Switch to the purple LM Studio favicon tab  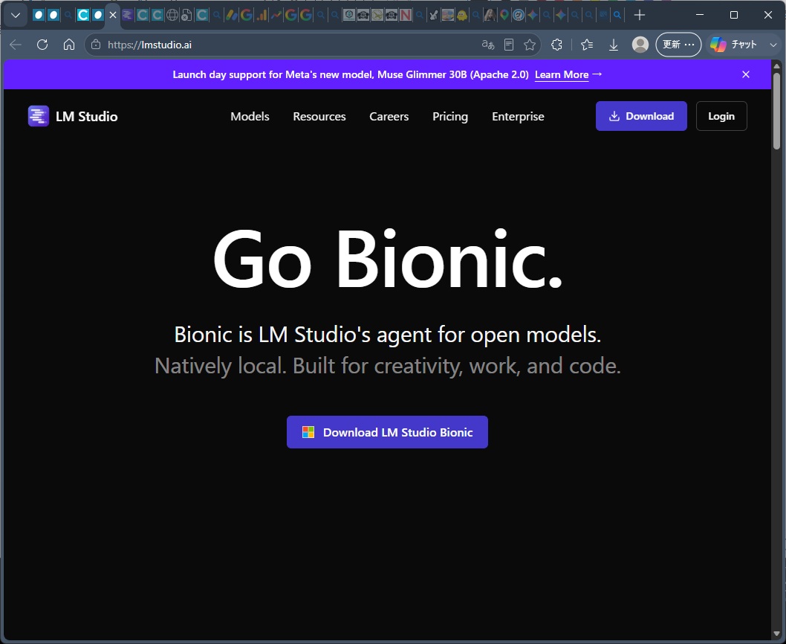click(x=127, y=15)
